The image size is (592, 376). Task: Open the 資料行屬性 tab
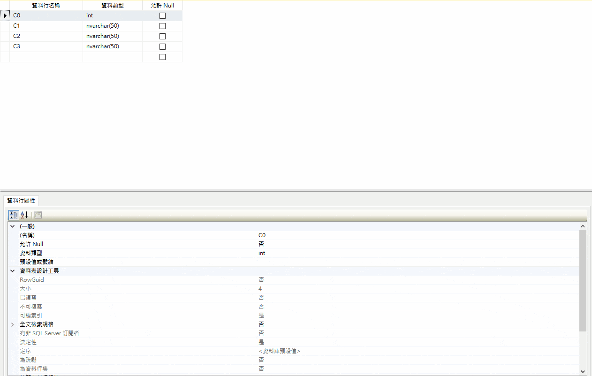point(21,201)
